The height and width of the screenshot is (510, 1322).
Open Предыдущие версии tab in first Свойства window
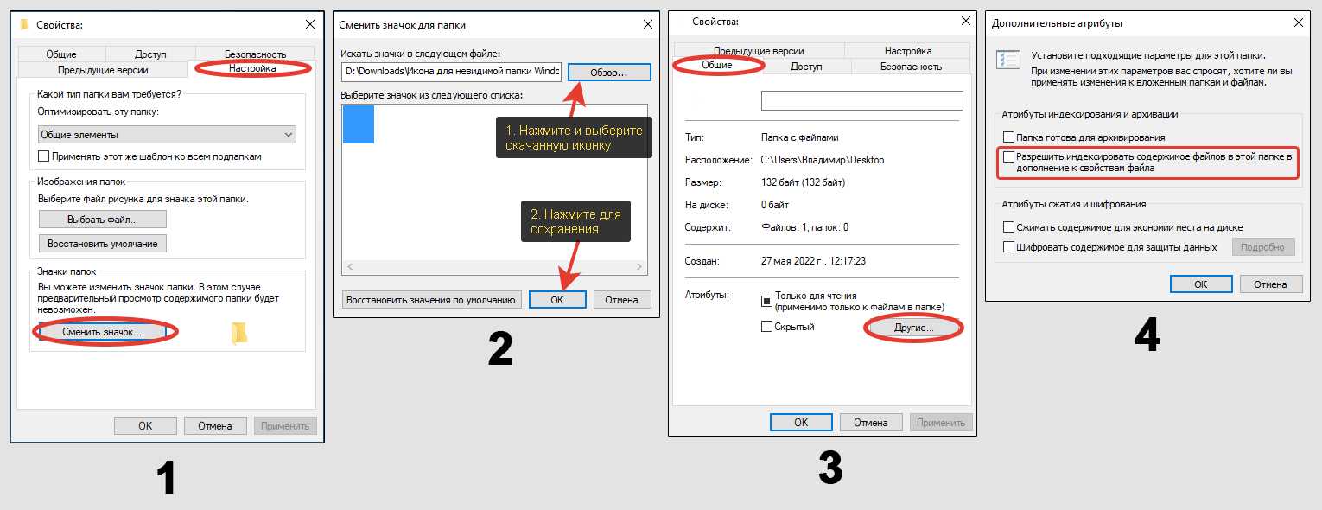pos(103,70)
